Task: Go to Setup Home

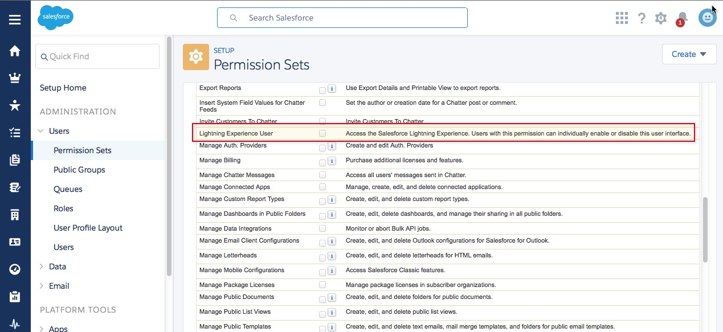Action: [63, 88]
